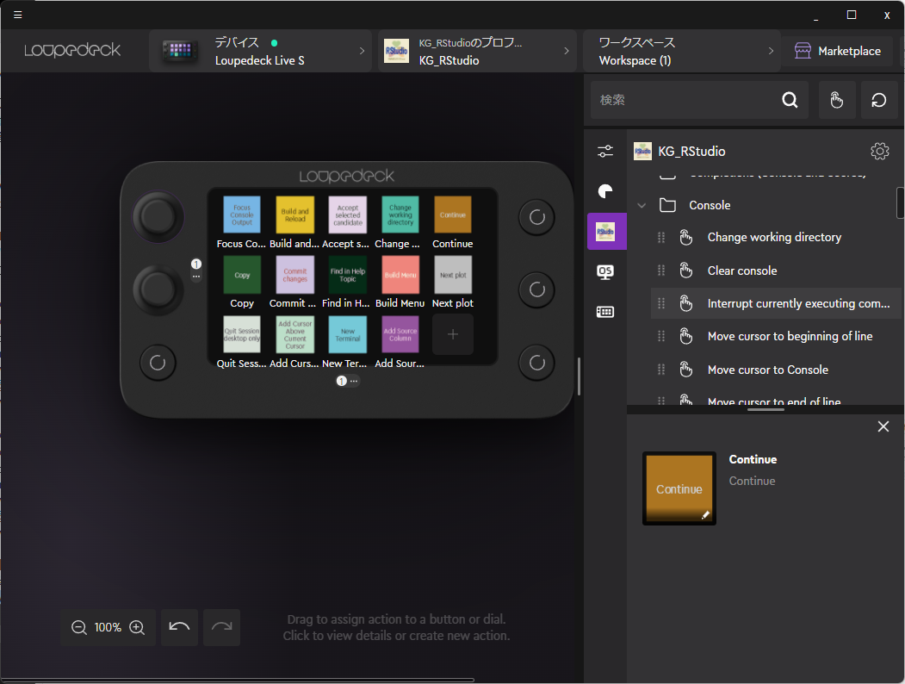Click the middle-right round button on device
Image resolution: width=905 pixels, height=684 pixels.
[x=536, y=289]
